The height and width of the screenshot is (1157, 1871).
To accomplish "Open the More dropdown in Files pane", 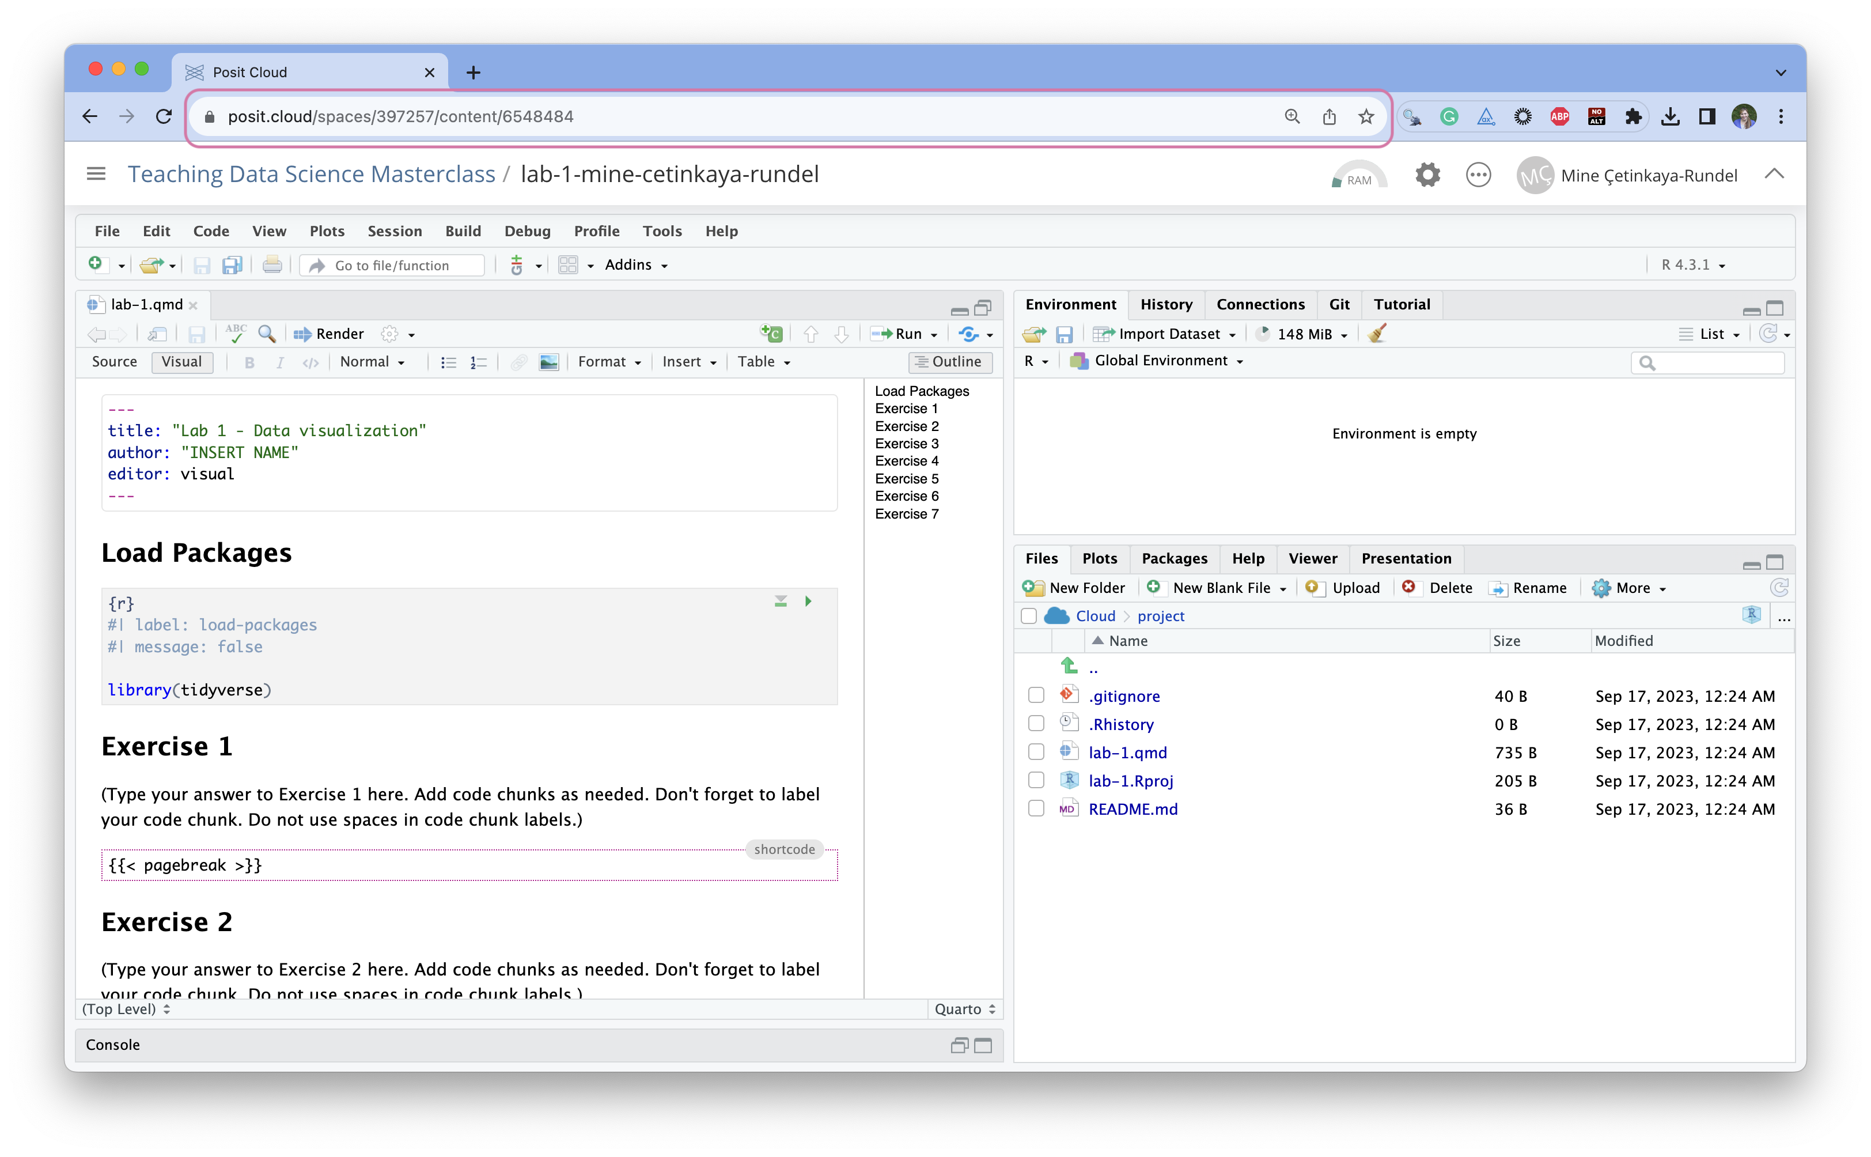I will coord(1631,588).
